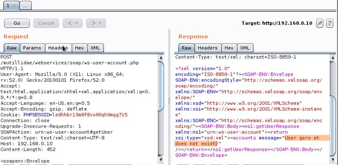Click the response Content-Type header line

click(x=236, y=57)
